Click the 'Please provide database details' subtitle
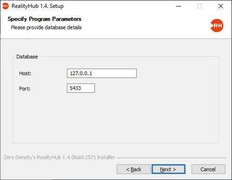 pyautogui.click(x=46, y=27)
